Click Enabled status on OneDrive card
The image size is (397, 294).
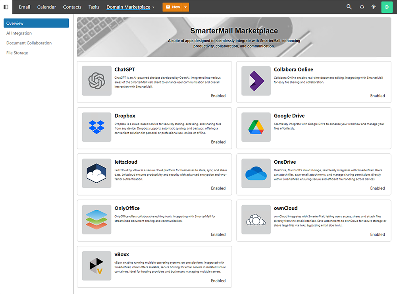pyautogui.click(x=378, y=188)
